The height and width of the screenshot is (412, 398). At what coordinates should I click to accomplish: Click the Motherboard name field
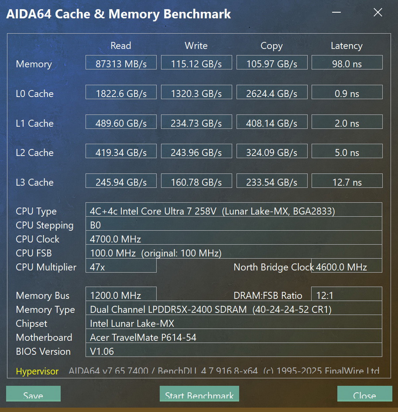pyautogui.click(x=233, y=337)
